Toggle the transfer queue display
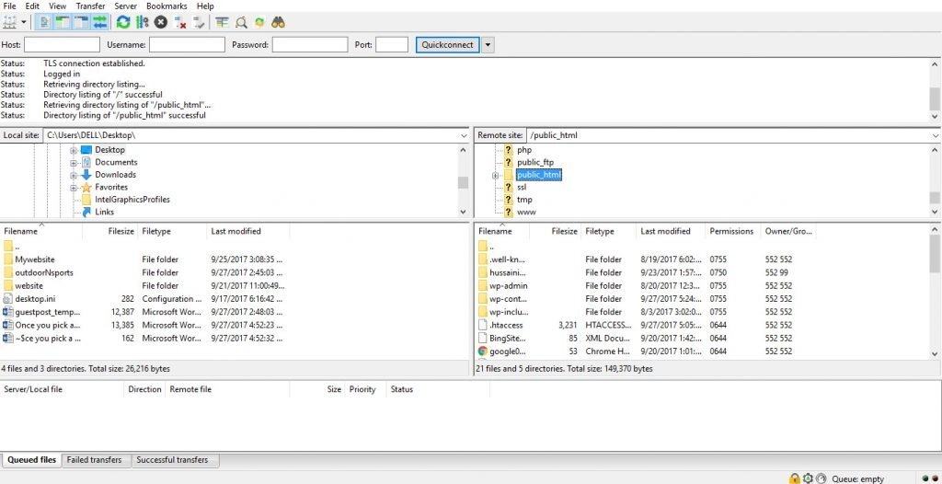Screen dimensions: 942x484 click(x=99, y=22)
